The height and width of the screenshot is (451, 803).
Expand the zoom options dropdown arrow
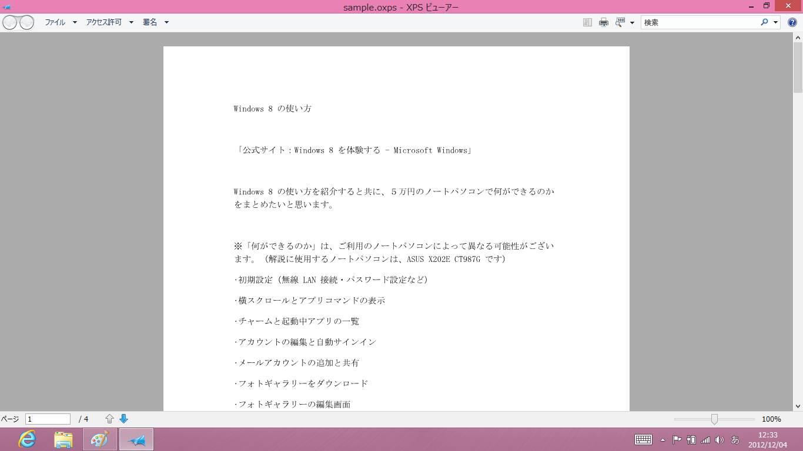[x=632, y=22]
